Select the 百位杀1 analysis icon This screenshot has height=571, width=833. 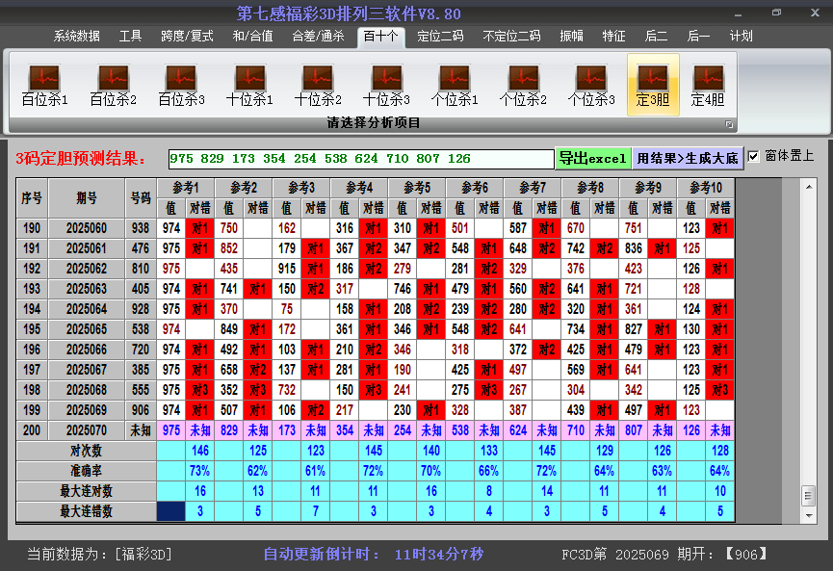(44, 85)
